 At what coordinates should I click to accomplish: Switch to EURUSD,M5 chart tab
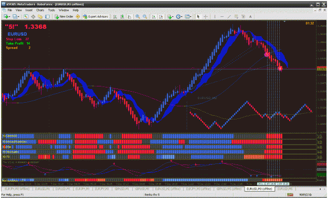click(284, 189)
